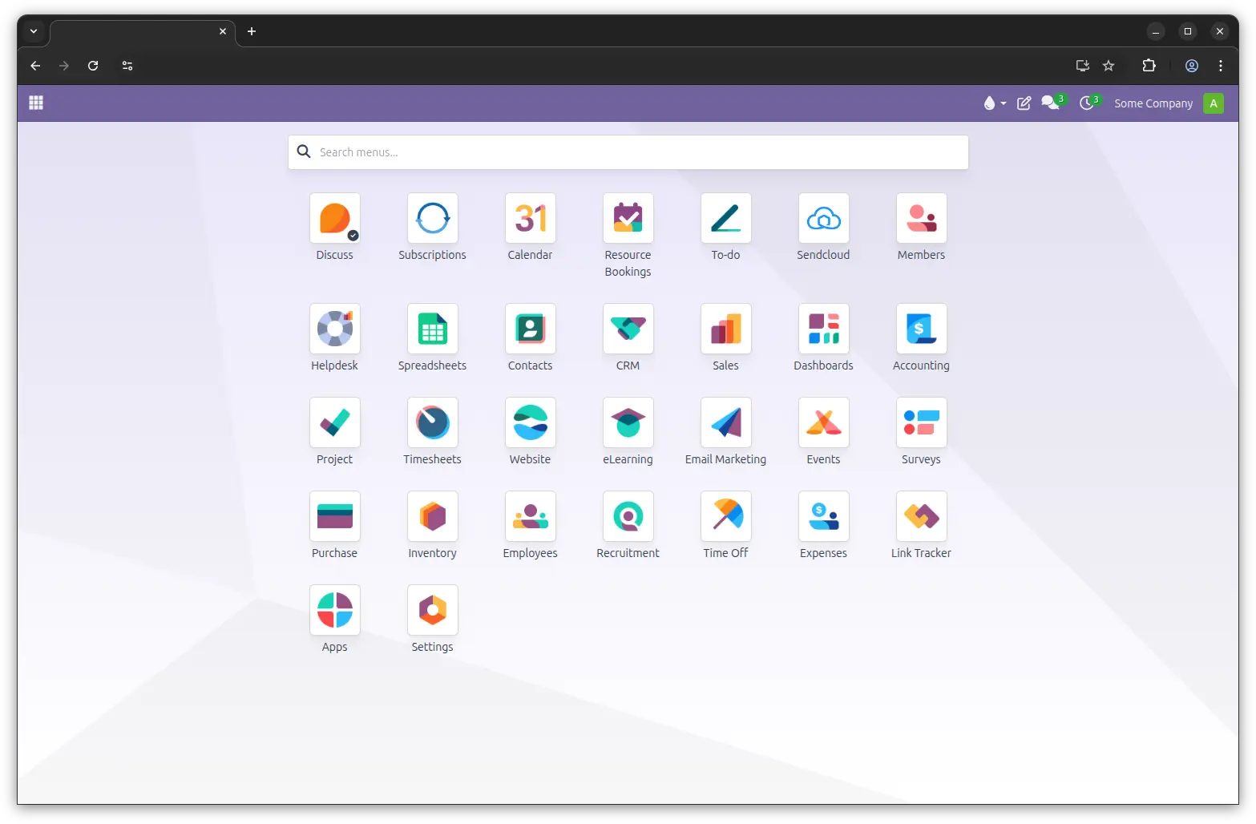The image size is (1256, 824).
Task: Open Email Marketing app
Action: point(725,423)
